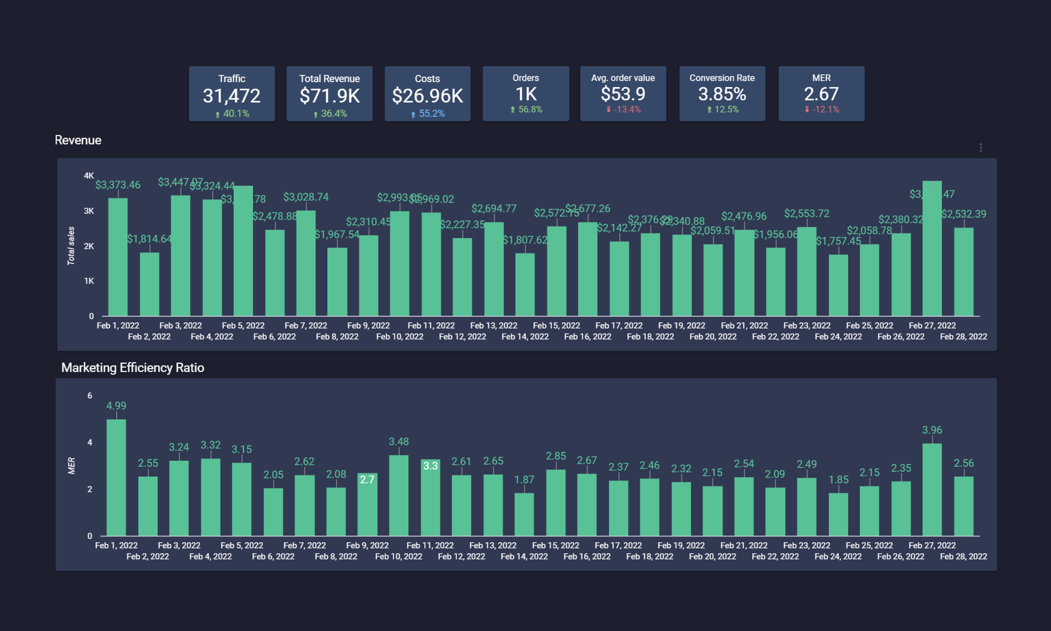This screenshot has height=631, width=1051.
Task: Click the Feb 14 revenue bar $1,807.62
Action: [x=525, y=284]
